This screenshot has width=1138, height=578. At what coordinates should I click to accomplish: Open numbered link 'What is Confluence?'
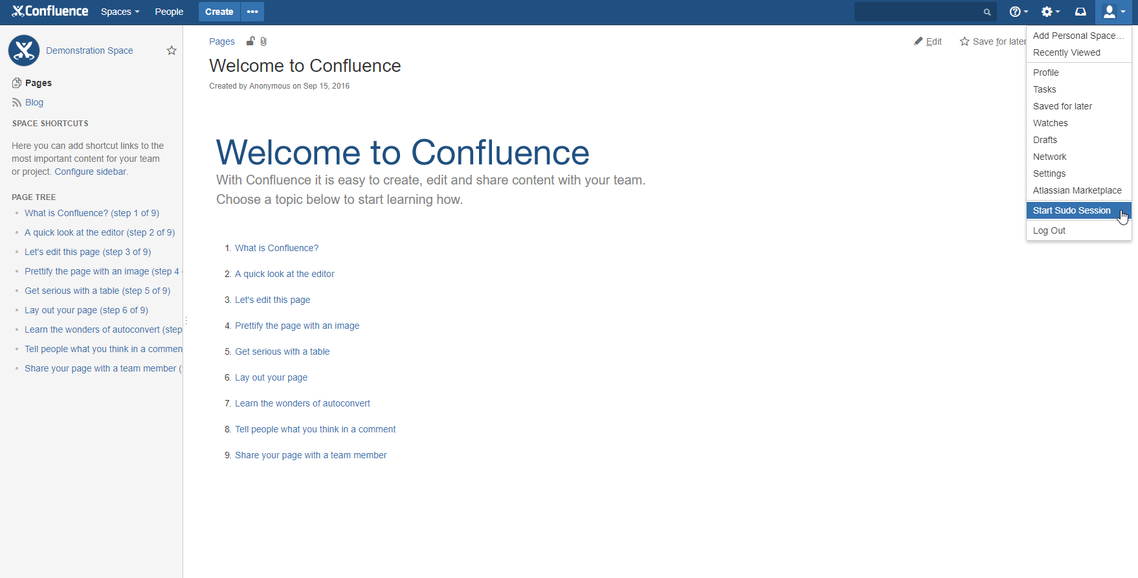[276, 248]
